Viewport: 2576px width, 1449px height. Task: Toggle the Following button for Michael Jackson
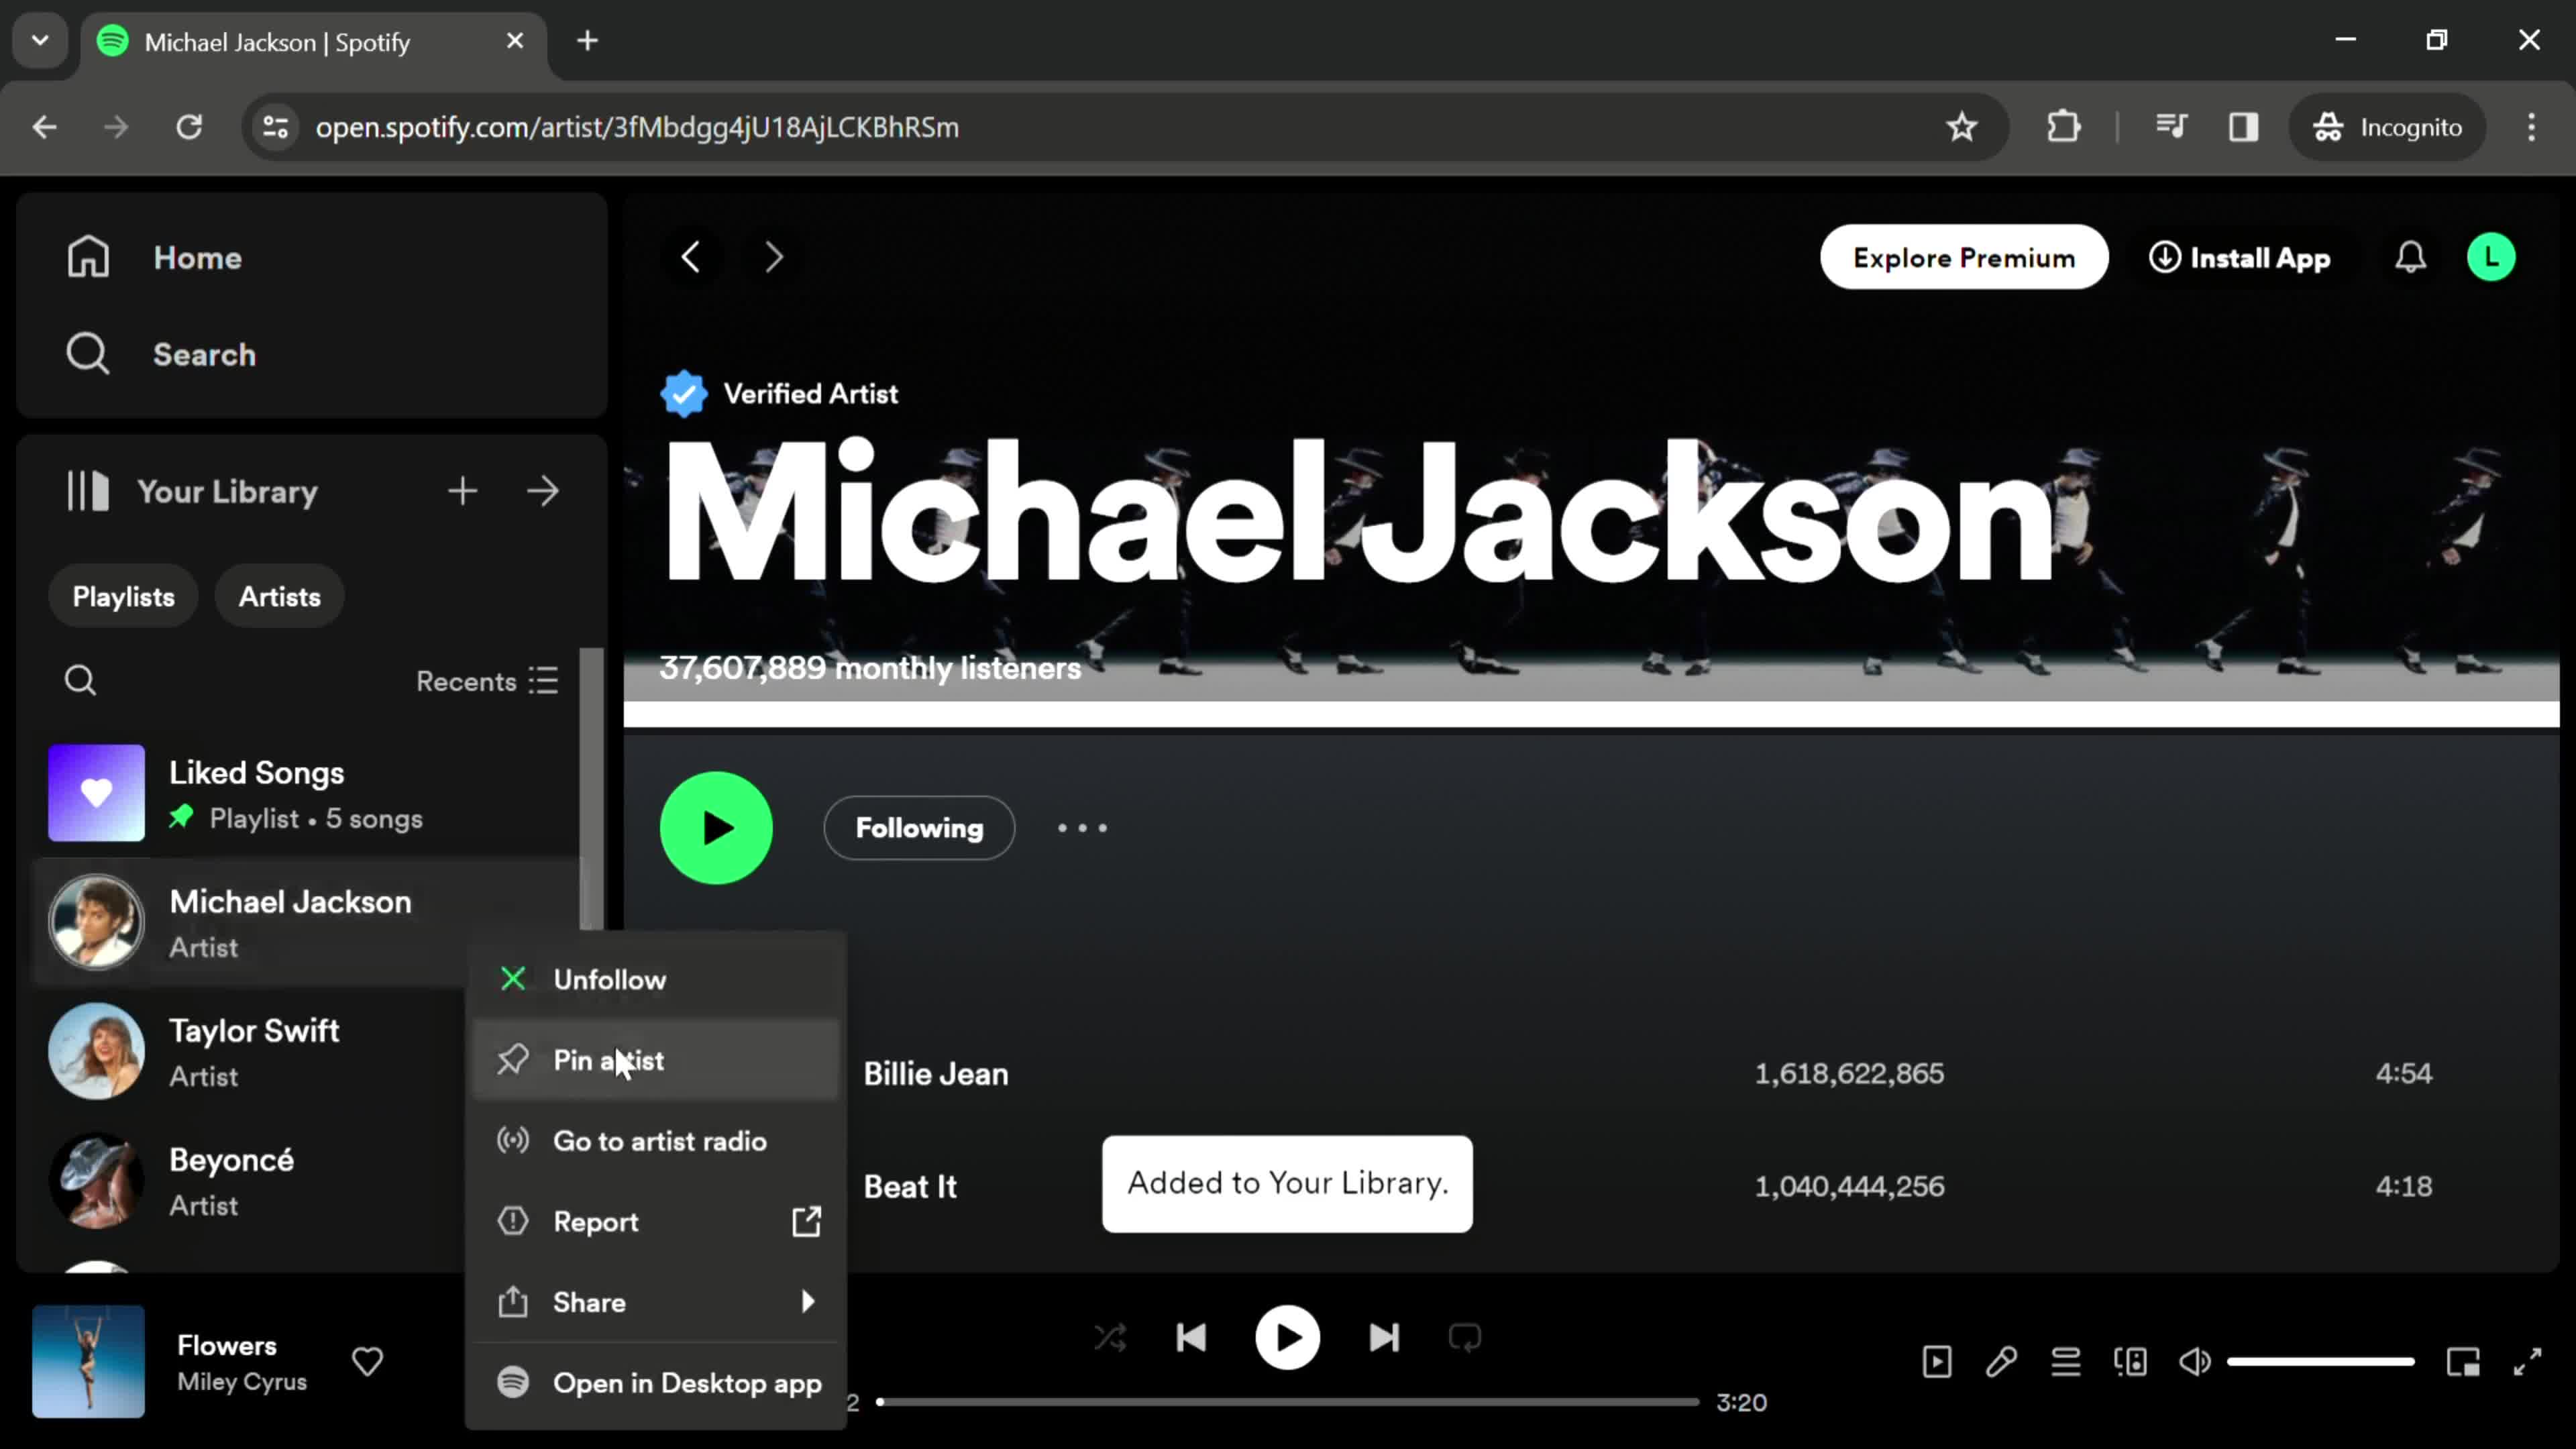point(918,826)
